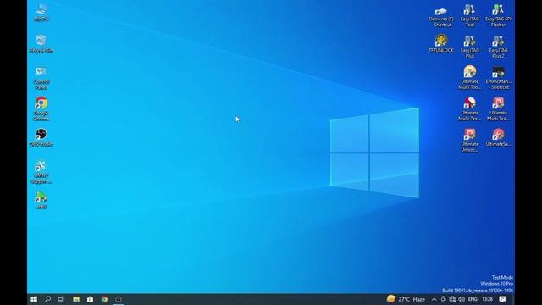Open the 27°C Haze weather widget

click(406, 299)
